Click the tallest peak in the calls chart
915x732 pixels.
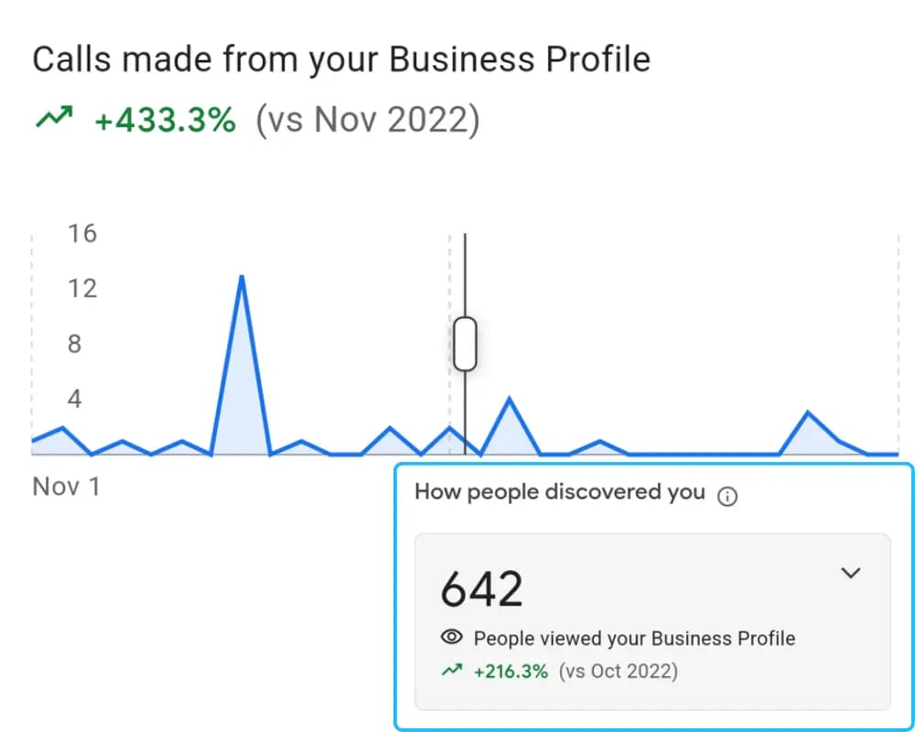click(x=242, y=276)
